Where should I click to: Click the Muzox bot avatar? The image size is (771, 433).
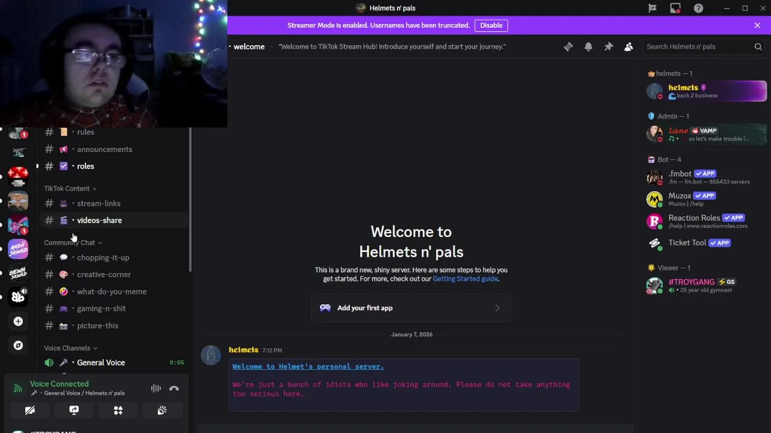(655, 198)
